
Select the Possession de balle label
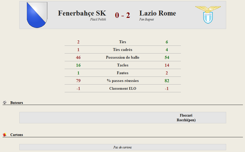point(123,57)
